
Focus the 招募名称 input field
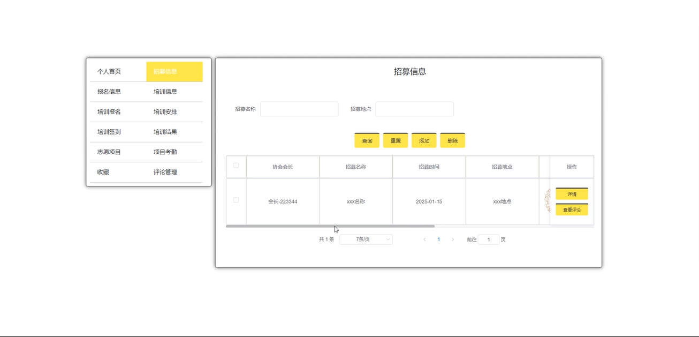click(x=299, y=109)
